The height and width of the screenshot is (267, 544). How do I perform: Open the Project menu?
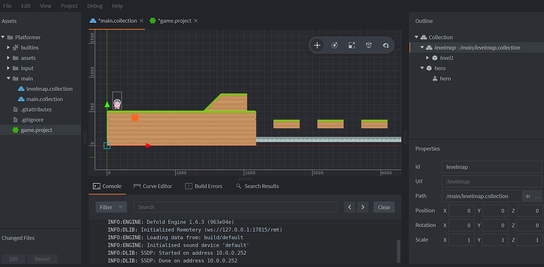(69, 6)
